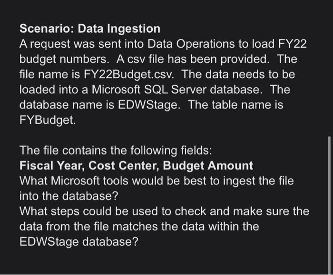Click the final line 'EDWStage database?'
This screenshot has width=333, height=275.
tap(79, 242)
